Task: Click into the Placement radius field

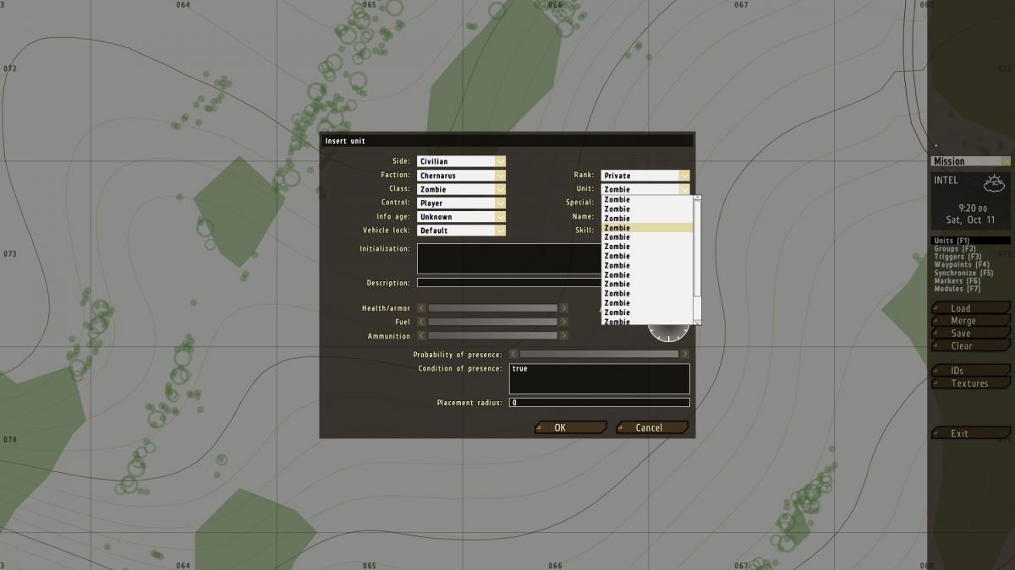Action: click(599, 403)
